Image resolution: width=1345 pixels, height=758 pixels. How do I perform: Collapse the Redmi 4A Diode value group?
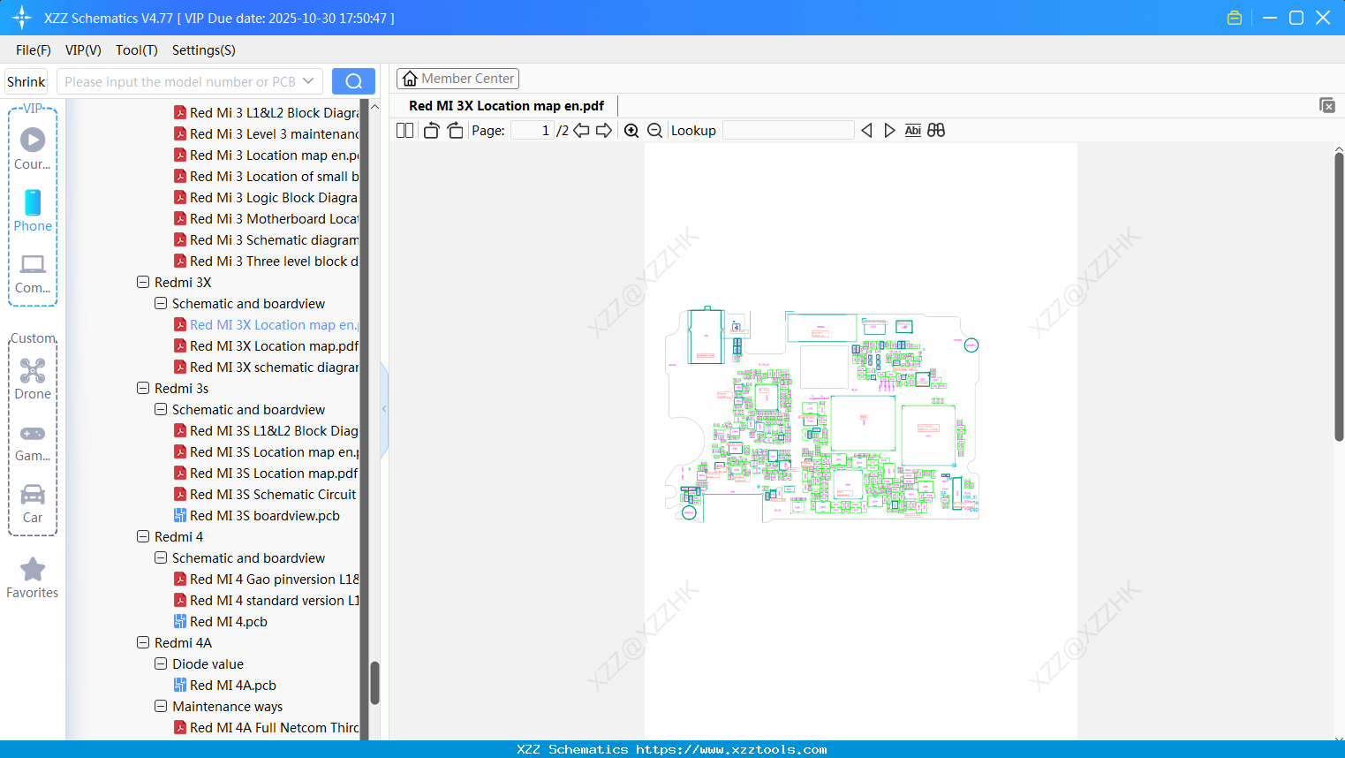[161, 663]
